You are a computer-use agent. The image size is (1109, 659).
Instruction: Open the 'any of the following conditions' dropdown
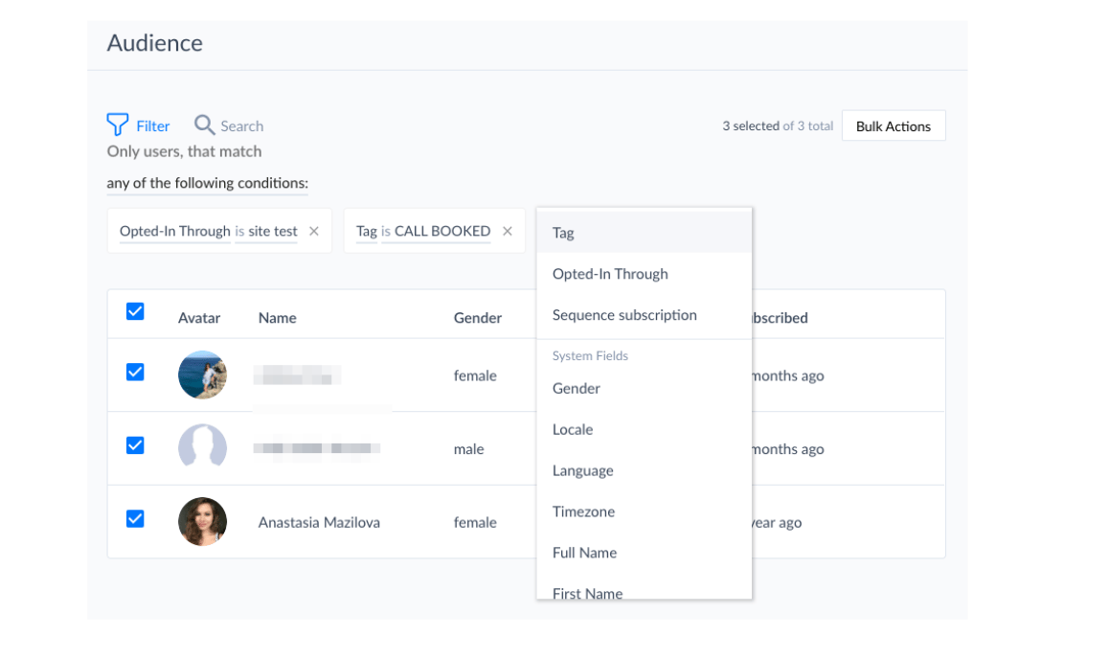[x=207, y=183]
